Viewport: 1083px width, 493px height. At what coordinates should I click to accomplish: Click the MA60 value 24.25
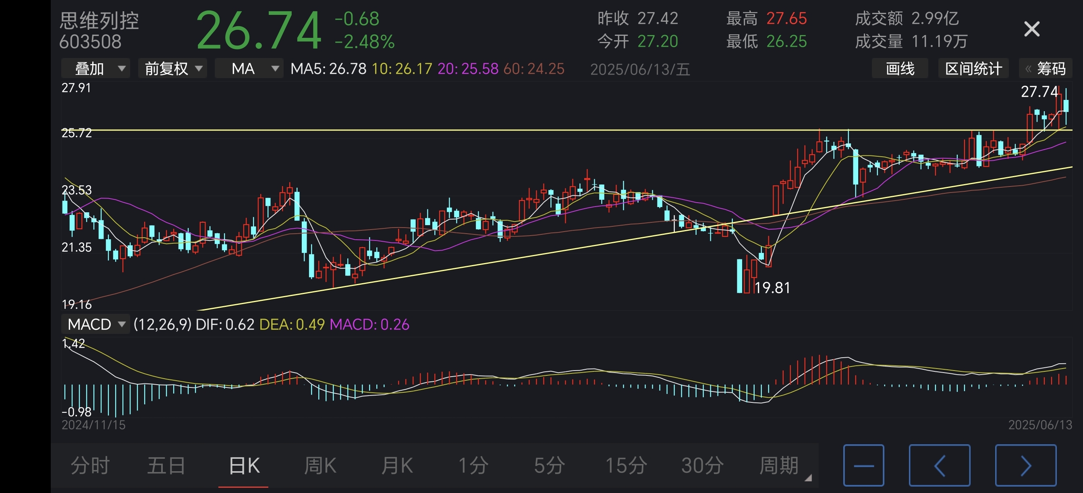(x=534, y=69)
